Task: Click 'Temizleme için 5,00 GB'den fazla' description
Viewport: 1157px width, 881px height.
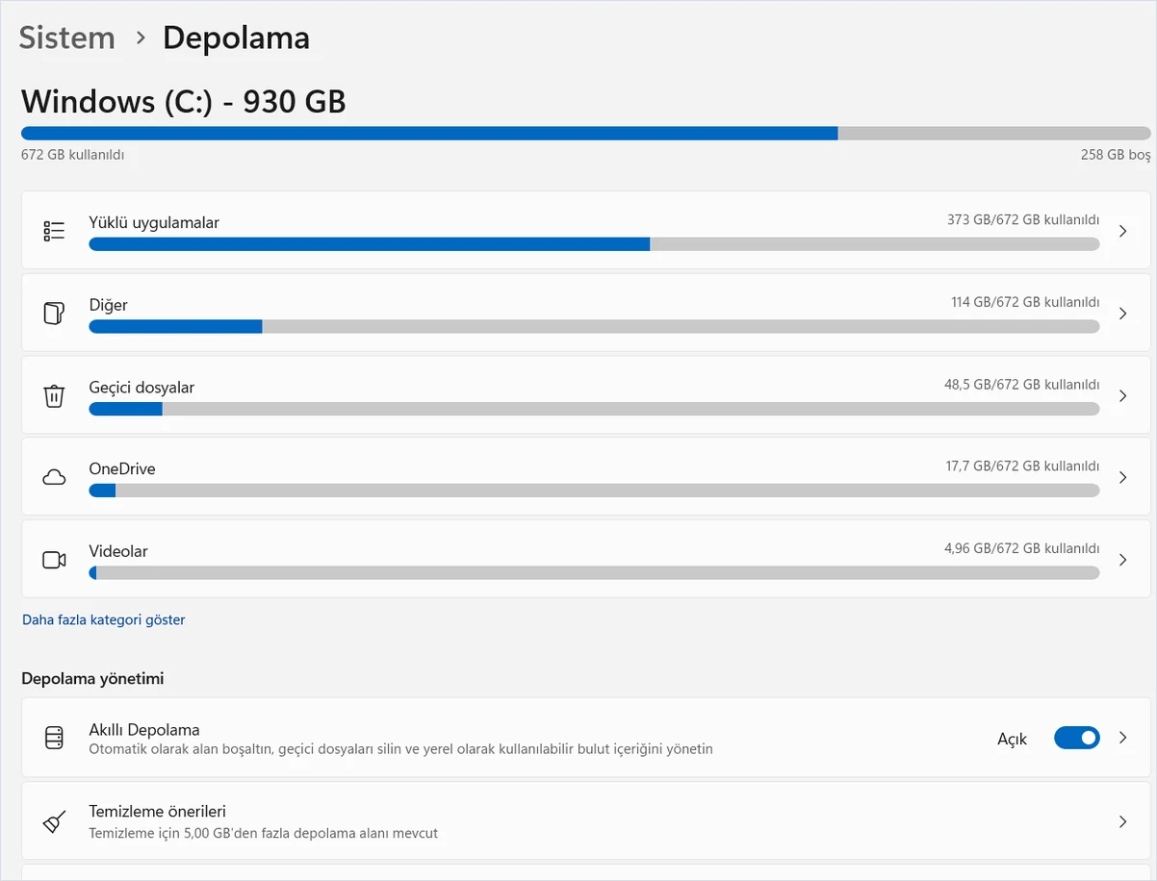Action: (x=264, y=834)
